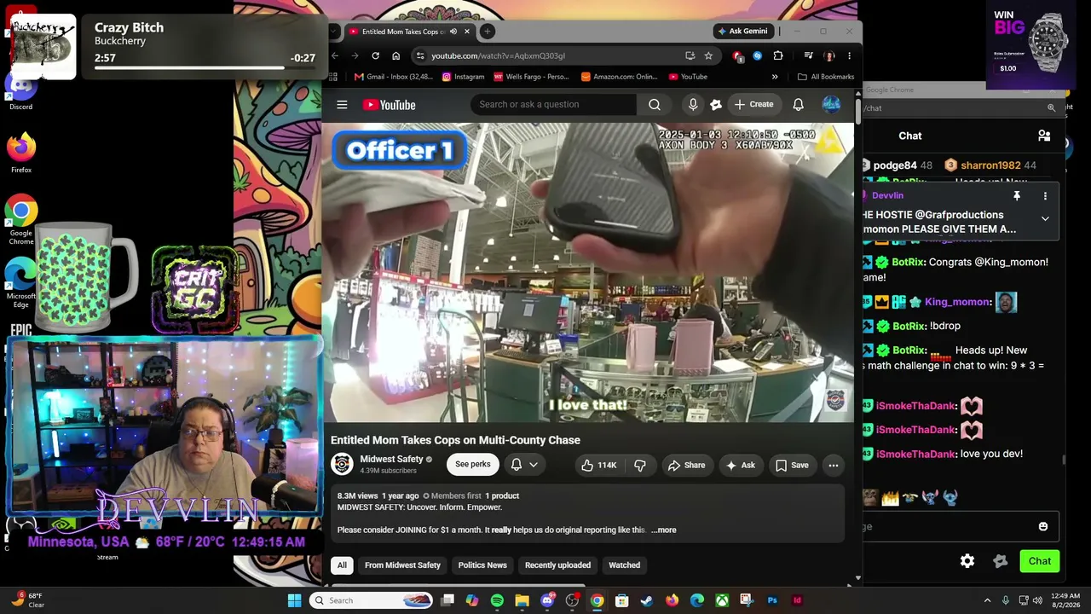Open the YouTube AI ask sparkle icon
1091x614 pixels.
pos(716,105)
